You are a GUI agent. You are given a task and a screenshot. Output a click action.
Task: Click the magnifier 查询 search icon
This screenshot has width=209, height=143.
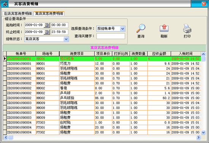coord(141,28)
